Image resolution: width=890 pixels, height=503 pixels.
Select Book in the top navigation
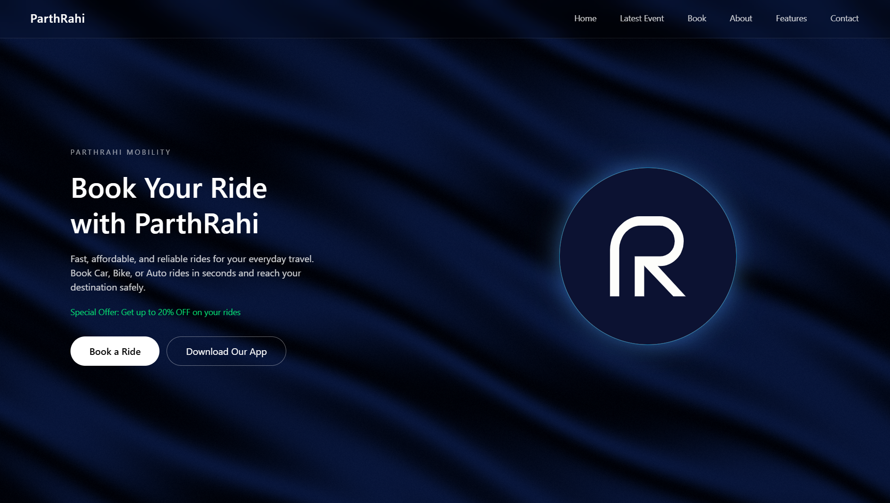click(x=696, y=18)
